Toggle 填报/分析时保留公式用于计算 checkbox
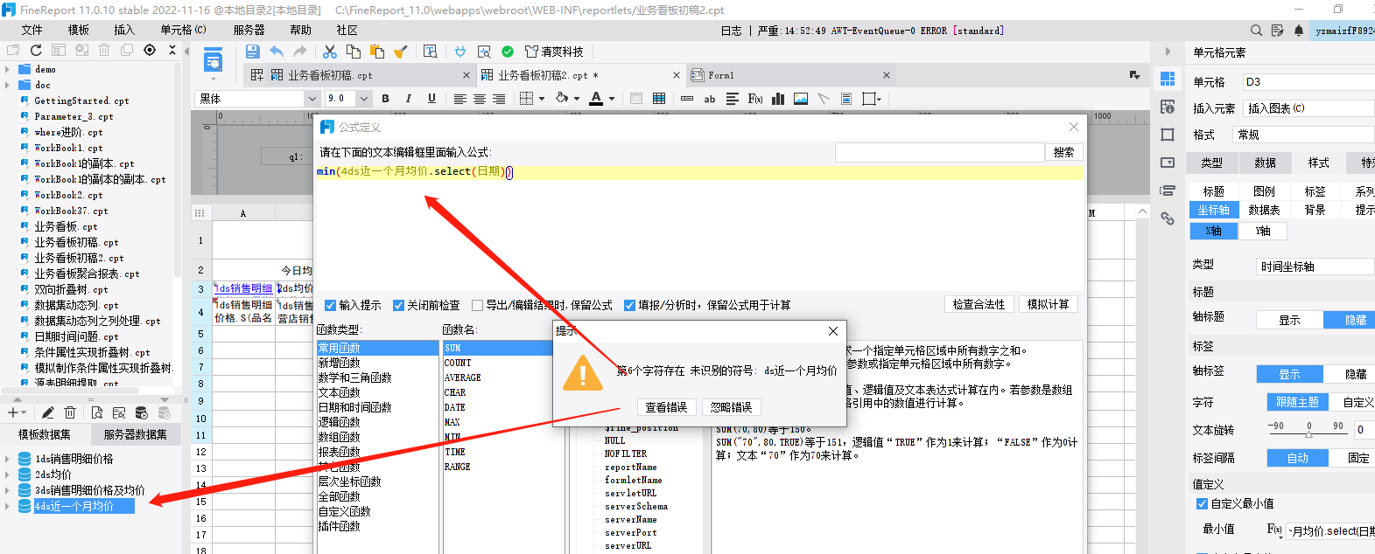Viewport: 1375px width, 554px height. tap(629, 305)
